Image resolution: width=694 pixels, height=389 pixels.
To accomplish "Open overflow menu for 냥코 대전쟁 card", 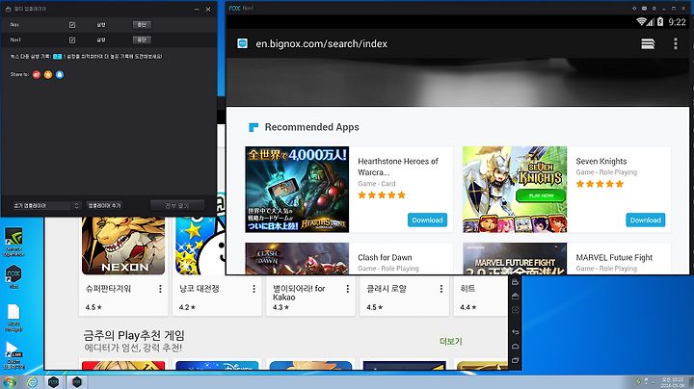I will (x=254, y=289).
